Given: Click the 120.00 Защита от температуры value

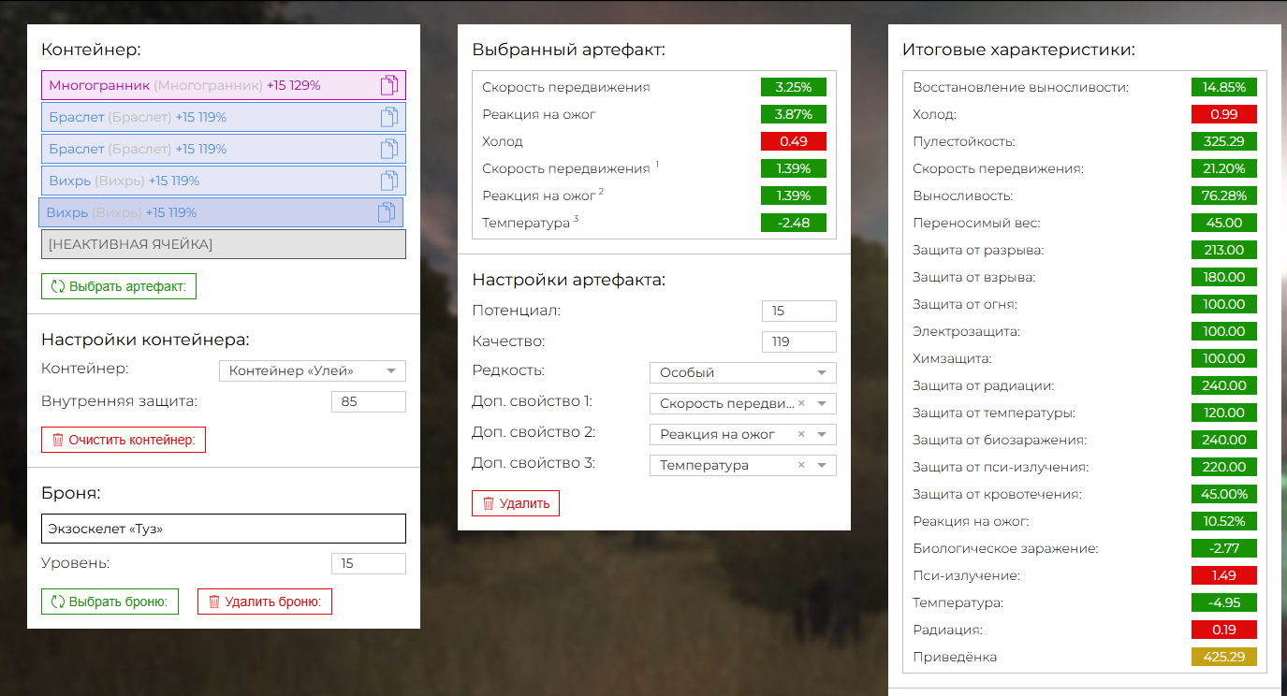Looking at the screenshot, I should pyautogui.click(x=1224, y=413).
